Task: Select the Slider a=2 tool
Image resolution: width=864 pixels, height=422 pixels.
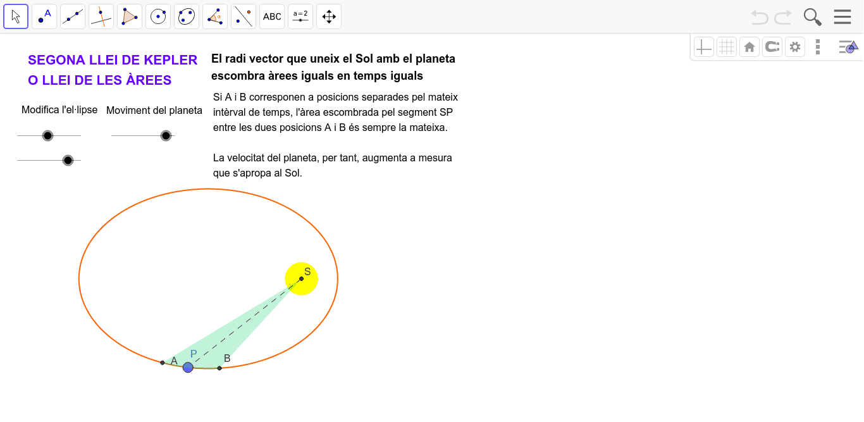Action: click(x=300, y=16)
